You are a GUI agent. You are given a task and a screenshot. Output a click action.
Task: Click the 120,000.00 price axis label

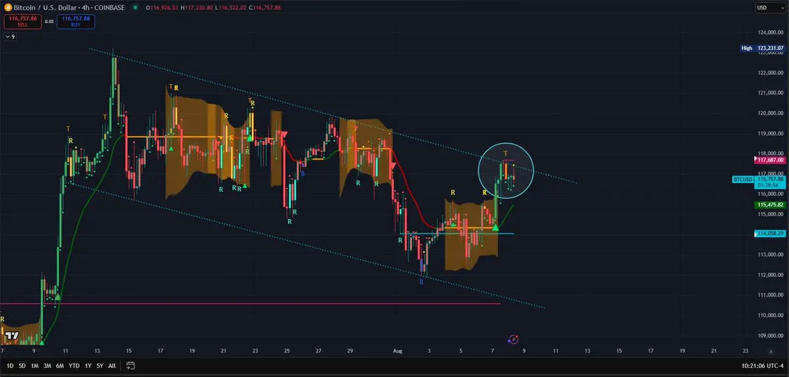tap(770, 113)
